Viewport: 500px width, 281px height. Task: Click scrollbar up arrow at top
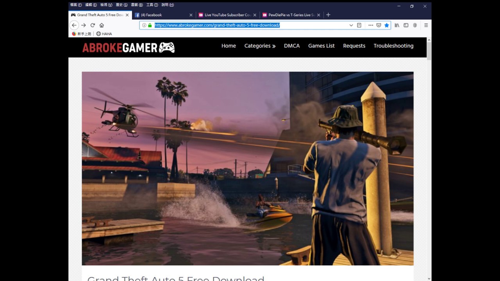pos(429,40)
